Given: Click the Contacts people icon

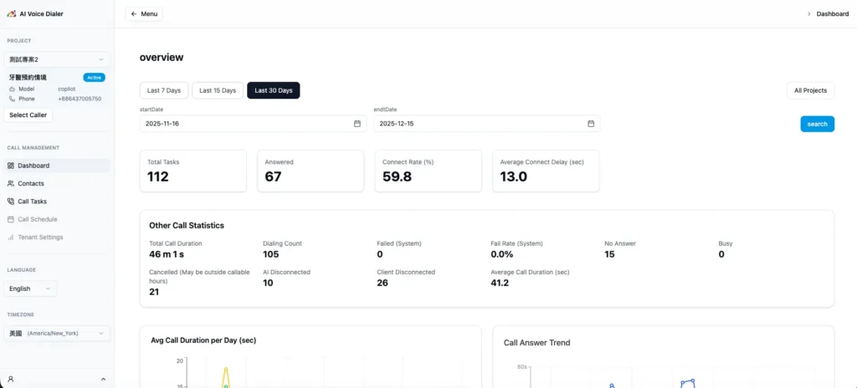Looking at the screenshot, I should tap(11, 183).
